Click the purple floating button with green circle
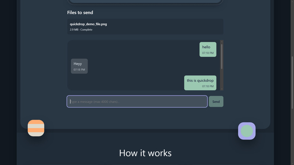The height and width of the screenshot is (165, 294). pyautogui.click(x=247, y=131)
